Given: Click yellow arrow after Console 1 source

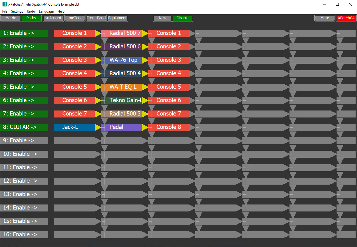Looking at the screenshot, I should (98, 33).
